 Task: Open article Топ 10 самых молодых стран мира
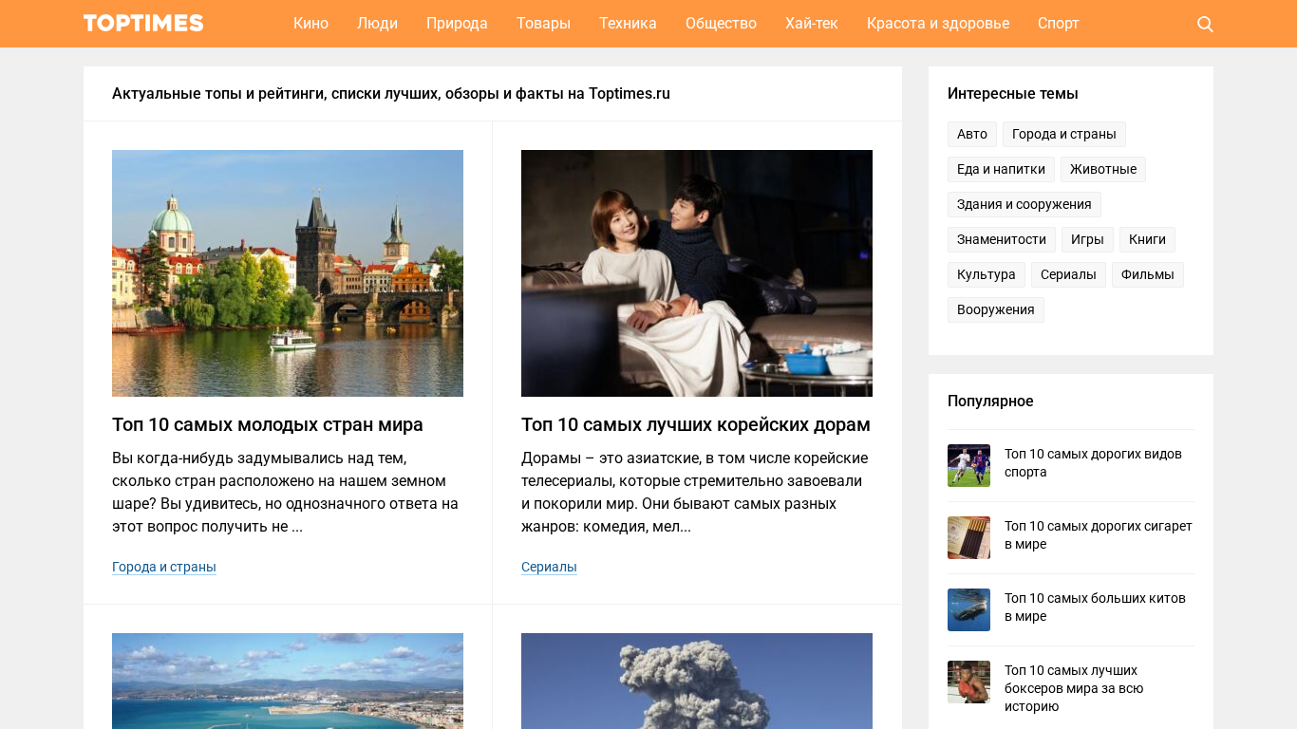pyautogui.click(x=268, y=424)
